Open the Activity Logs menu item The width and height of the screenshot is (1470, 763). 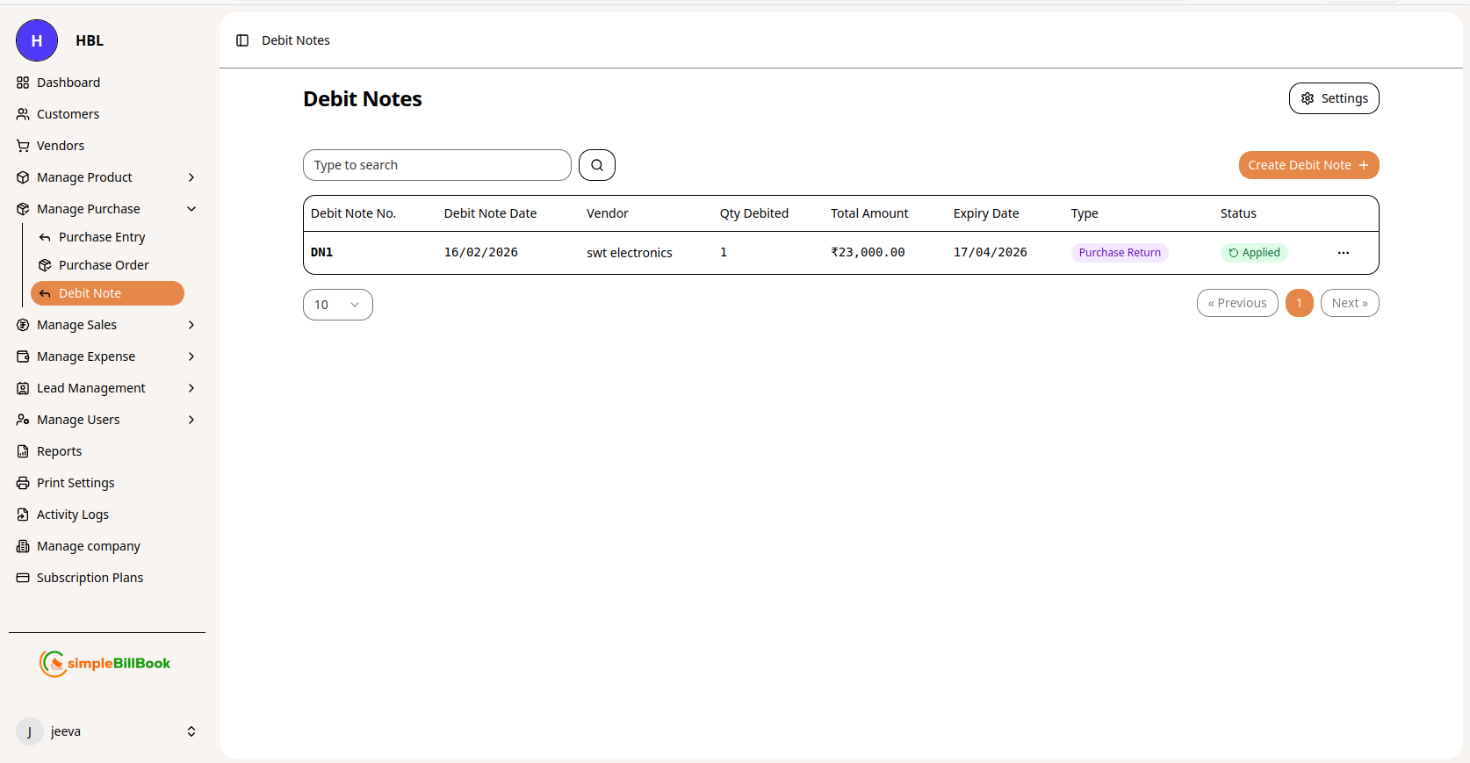click(x=73, y=515)
